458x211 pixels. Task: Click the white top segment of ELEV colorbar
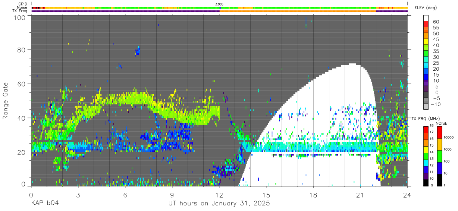(426, 18)
